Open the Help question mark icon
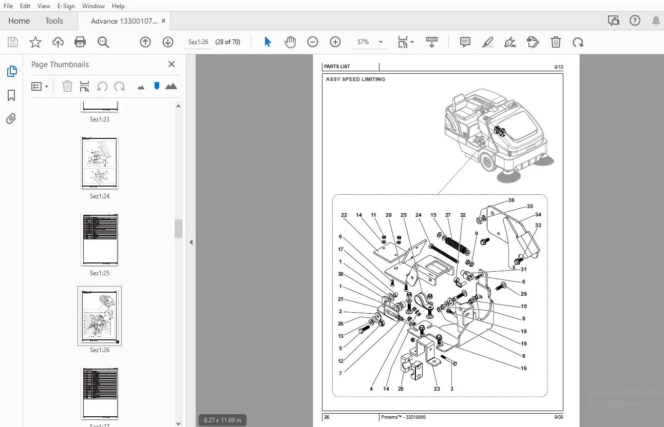Screen dimensions: 664x427 click(x=635, y=21)
